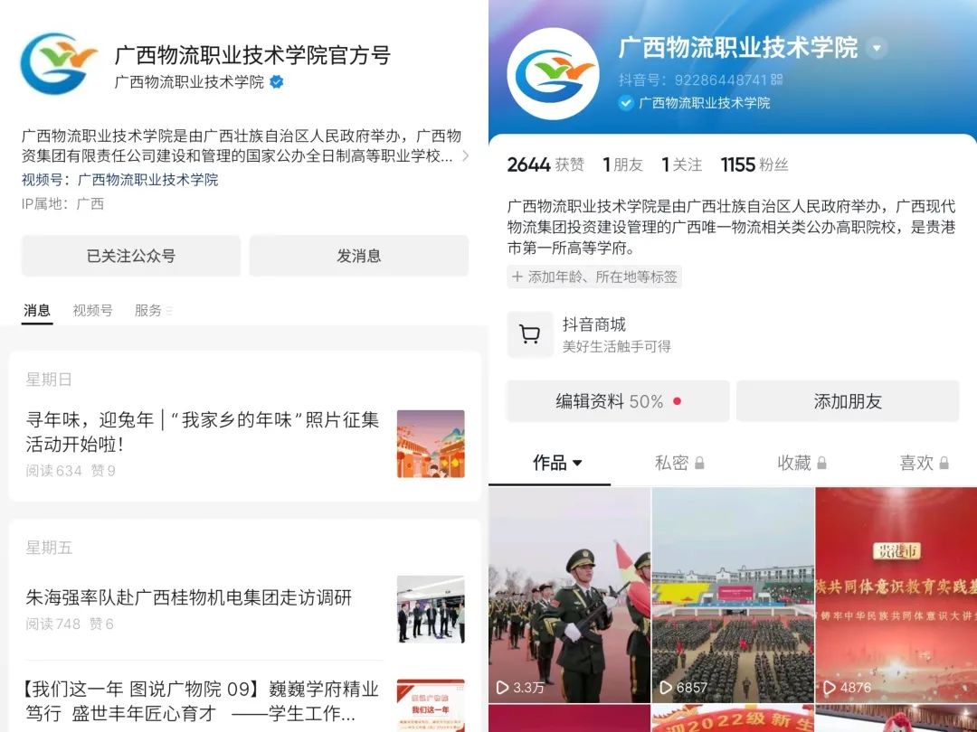Screen dimensions: 977x732
Task: Click the 添加朋友 button
Action: click(x=848, y=401)
